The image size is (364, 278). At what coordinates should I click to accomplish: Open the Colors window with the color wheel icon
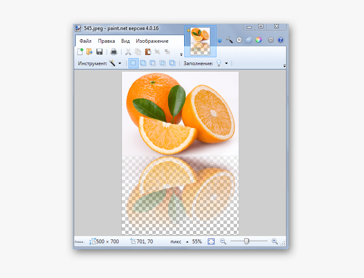click(x=258, y=40)
